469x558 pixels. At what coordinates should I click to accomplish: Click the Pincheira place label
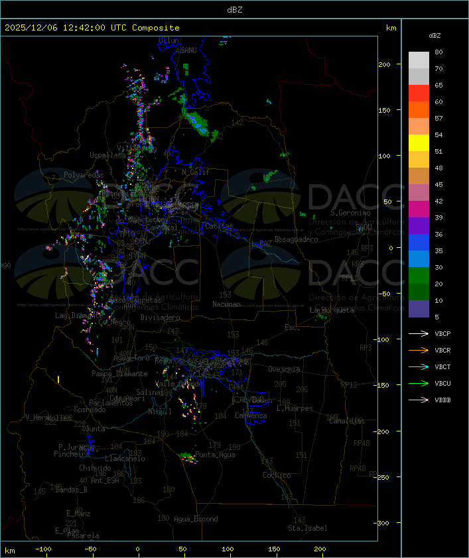tap(72, 454)
